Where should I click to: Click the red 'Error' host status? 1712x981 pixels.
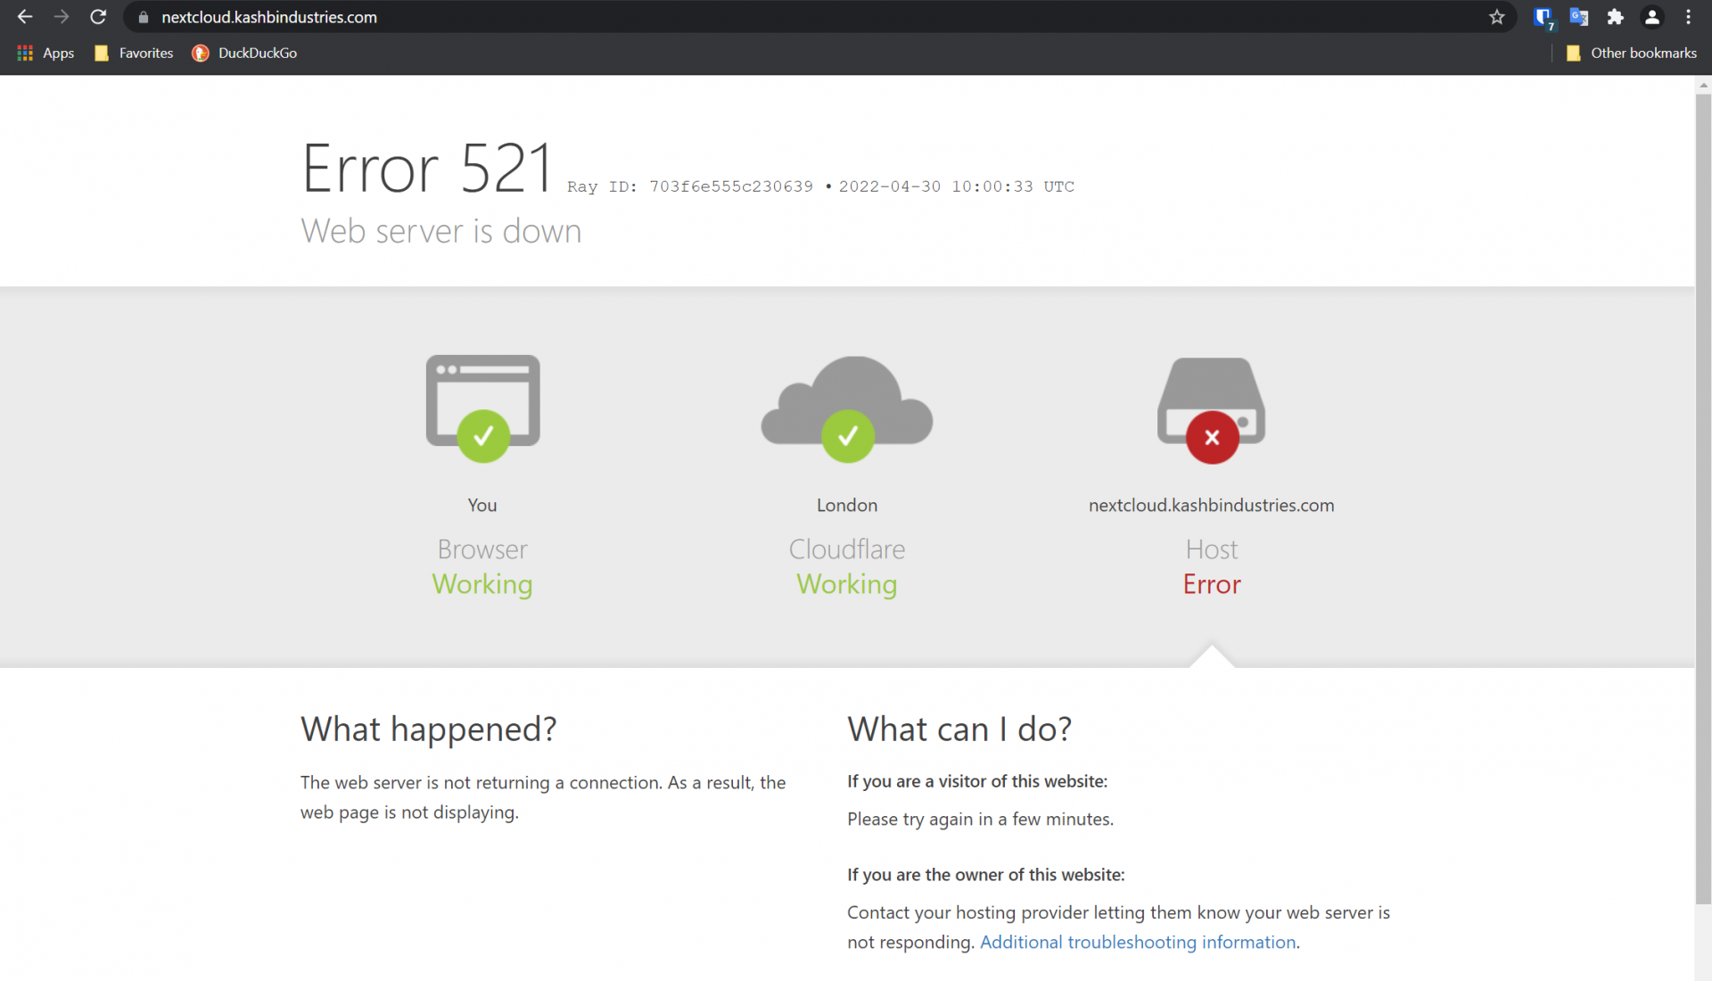click(x=1212, y=584)
